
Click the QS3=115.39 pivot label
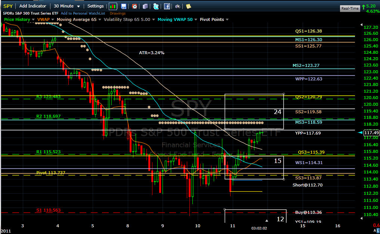pyautogui.click(x=311, y=152)
